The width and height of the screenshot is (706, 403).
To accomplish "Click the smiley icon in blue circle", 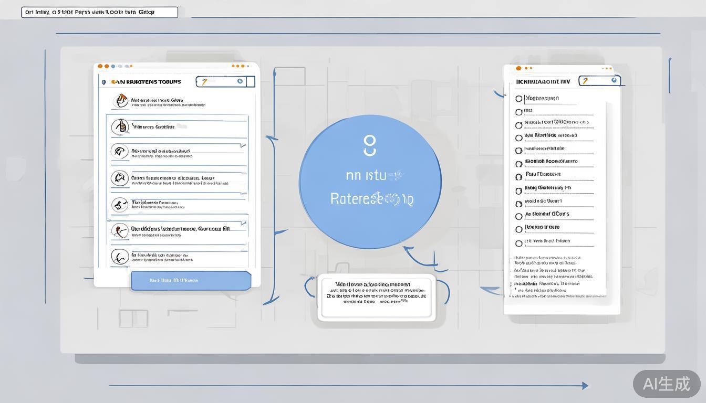I will tap(370, 145).
